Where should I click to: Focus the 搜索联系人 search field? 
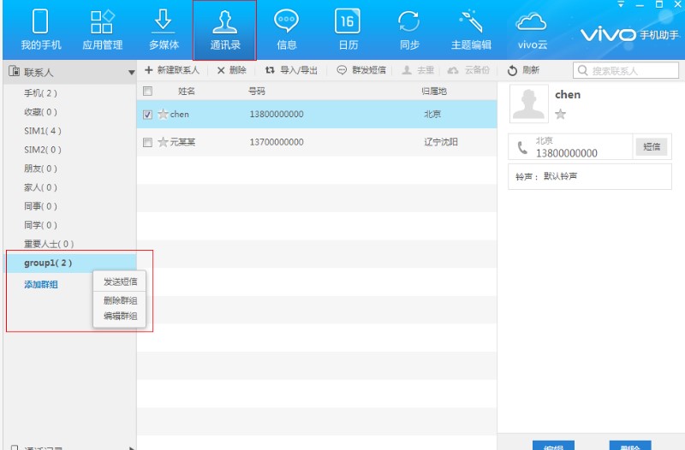pos(626,70)
